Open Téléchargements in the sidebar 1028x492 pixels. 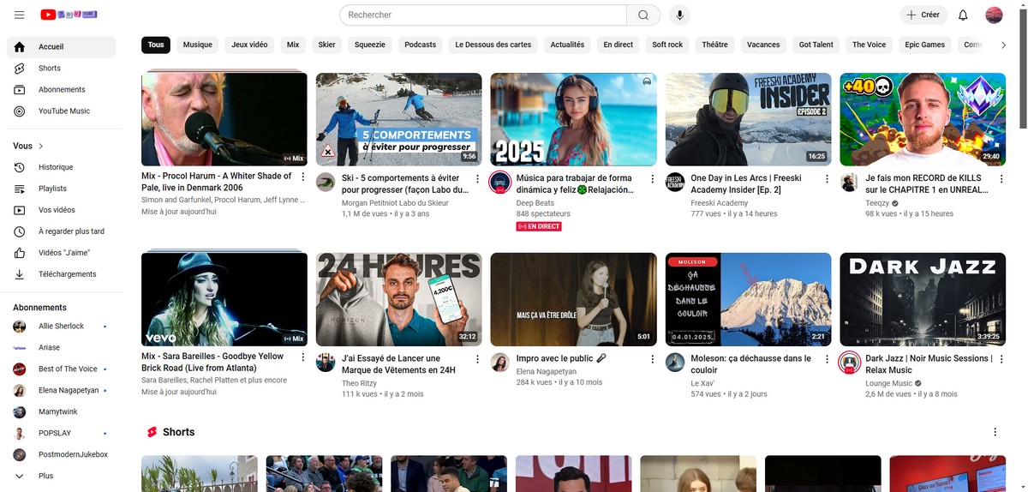pyautogui.click(x=67, y=274)
